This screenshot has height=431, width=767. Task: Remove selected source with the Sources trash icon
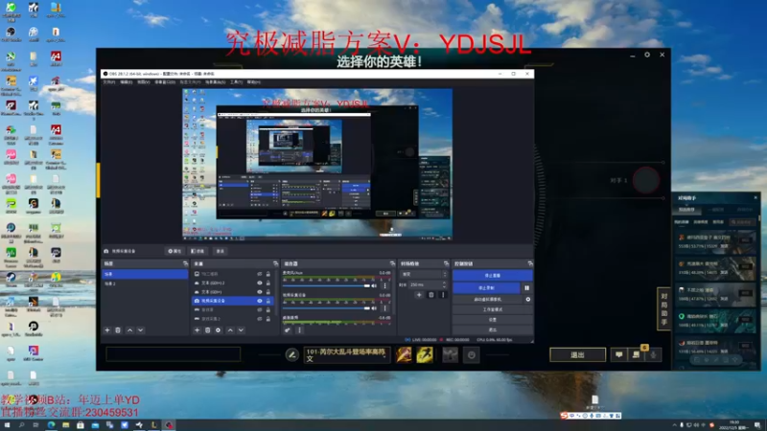coord(208,330)
